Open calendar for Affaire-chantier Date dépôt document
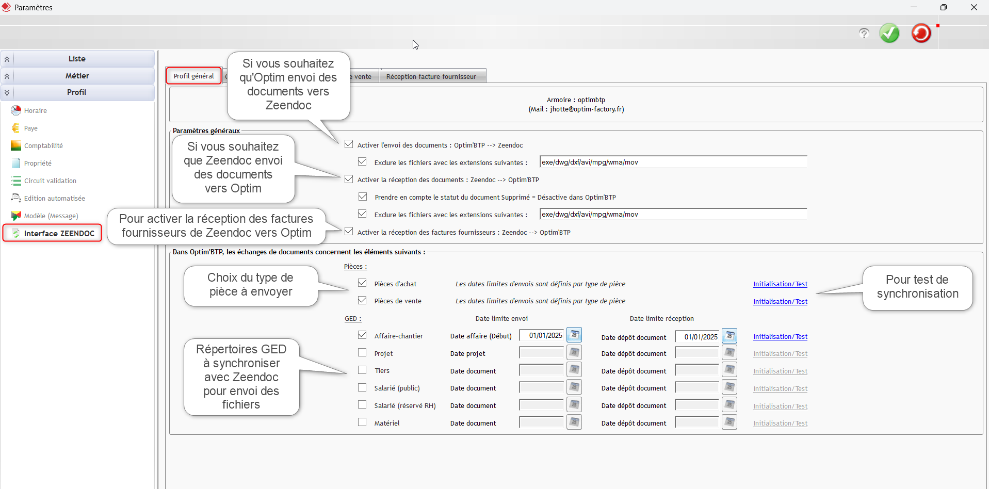Image resolution: width=989 pixels, height=489 pixels. [x=729, y=336]
